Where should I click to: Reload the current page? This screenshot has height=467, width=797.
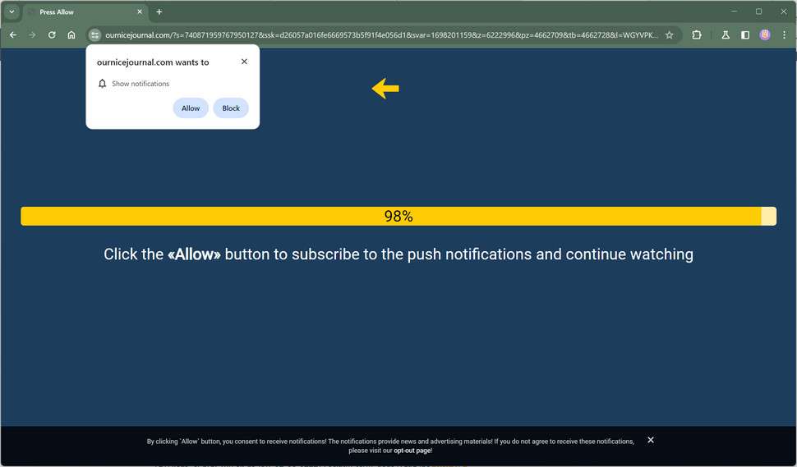[x=52, y=35]
